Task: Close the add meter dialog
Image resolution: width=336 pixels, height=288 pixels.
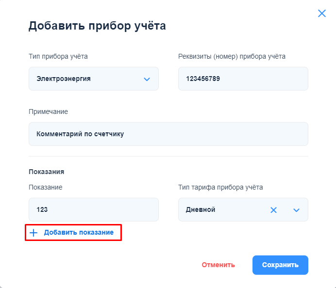Action: coord(321,14)
